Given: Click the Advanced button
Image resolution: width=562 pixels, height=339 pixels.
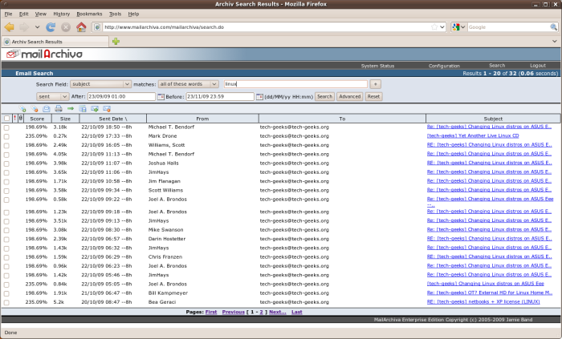Looking at the screenshot, I should pyautogui.click(x=350, y=96).
